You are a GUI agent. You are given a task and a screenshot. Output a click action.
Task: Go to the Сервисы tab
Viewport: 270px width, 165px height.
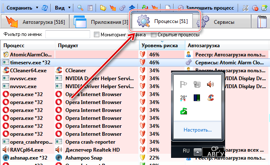pyautogui.click(x=222, y=22)
